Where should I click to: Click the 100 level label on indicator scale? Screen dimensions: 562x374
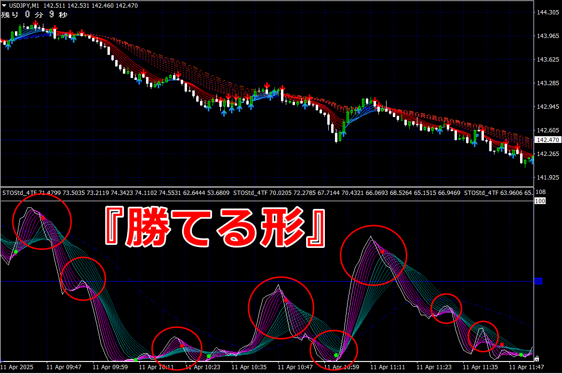(540, 201)
